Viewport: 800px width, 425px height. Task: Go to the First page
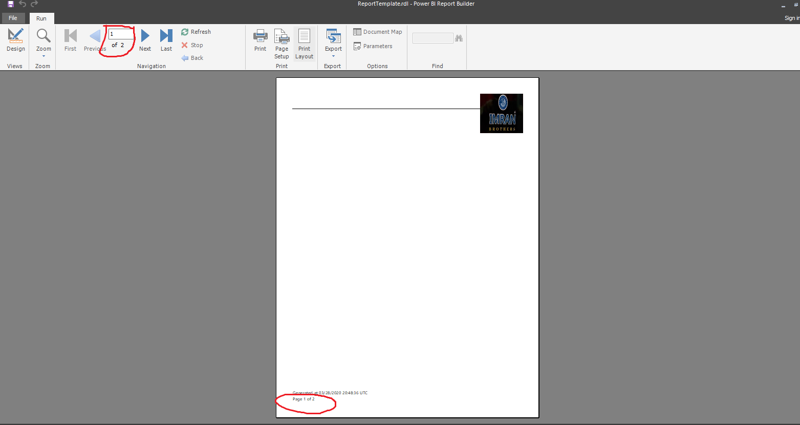(x=70, y=40)
